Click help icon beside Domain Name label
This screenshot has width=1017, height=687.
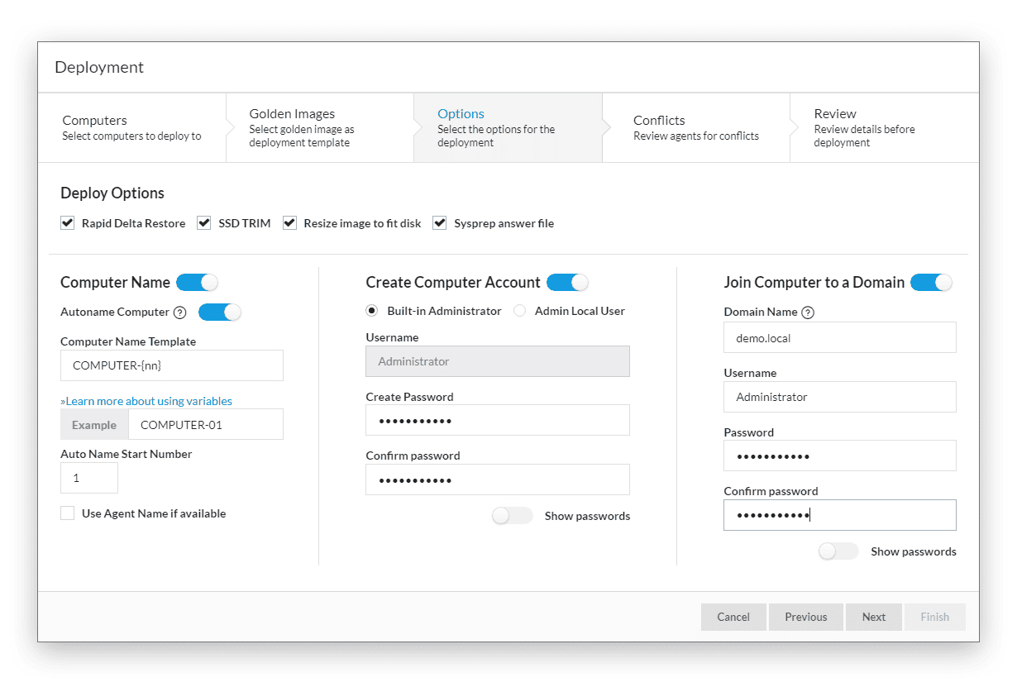coord(808,312)
